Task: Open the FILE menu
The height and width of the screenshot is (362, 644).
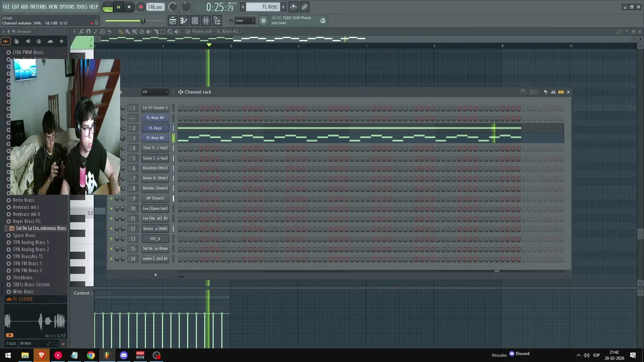Action: pos(6,7)
